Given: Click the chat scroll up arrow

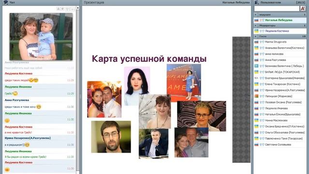Looking at the screenshot, I should (78, 8).
